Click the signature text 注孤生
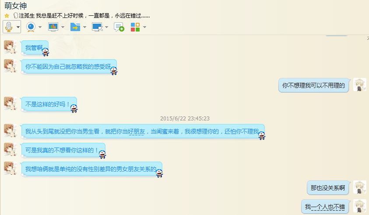This screenshot has width=369, height=215. point(27,16)
